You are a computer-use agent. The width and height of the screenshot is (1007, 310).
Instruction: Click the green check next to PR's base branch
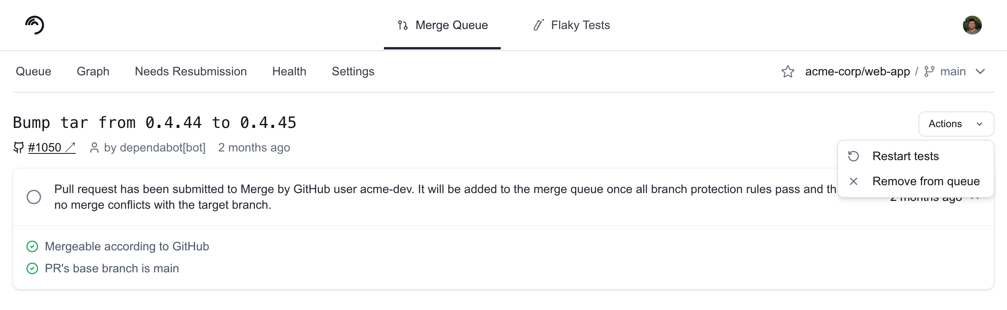pyautogui.click(x=32, y=268)
